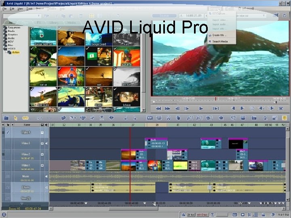Screen dimensions: 291x218
Task: Toggle the Video 3 track monitor box
Action: (x=42, y=143)
